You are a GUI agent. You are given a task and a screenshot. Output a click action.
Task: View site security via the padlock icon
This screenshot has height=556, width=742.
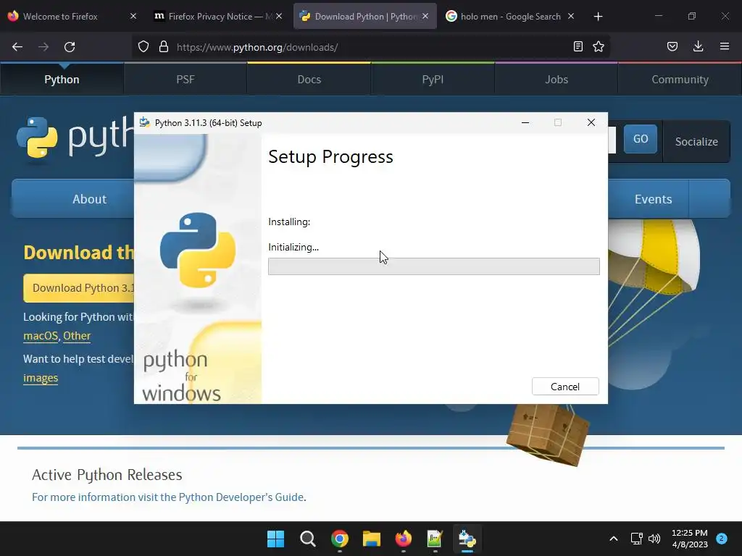tap(164, 47)
